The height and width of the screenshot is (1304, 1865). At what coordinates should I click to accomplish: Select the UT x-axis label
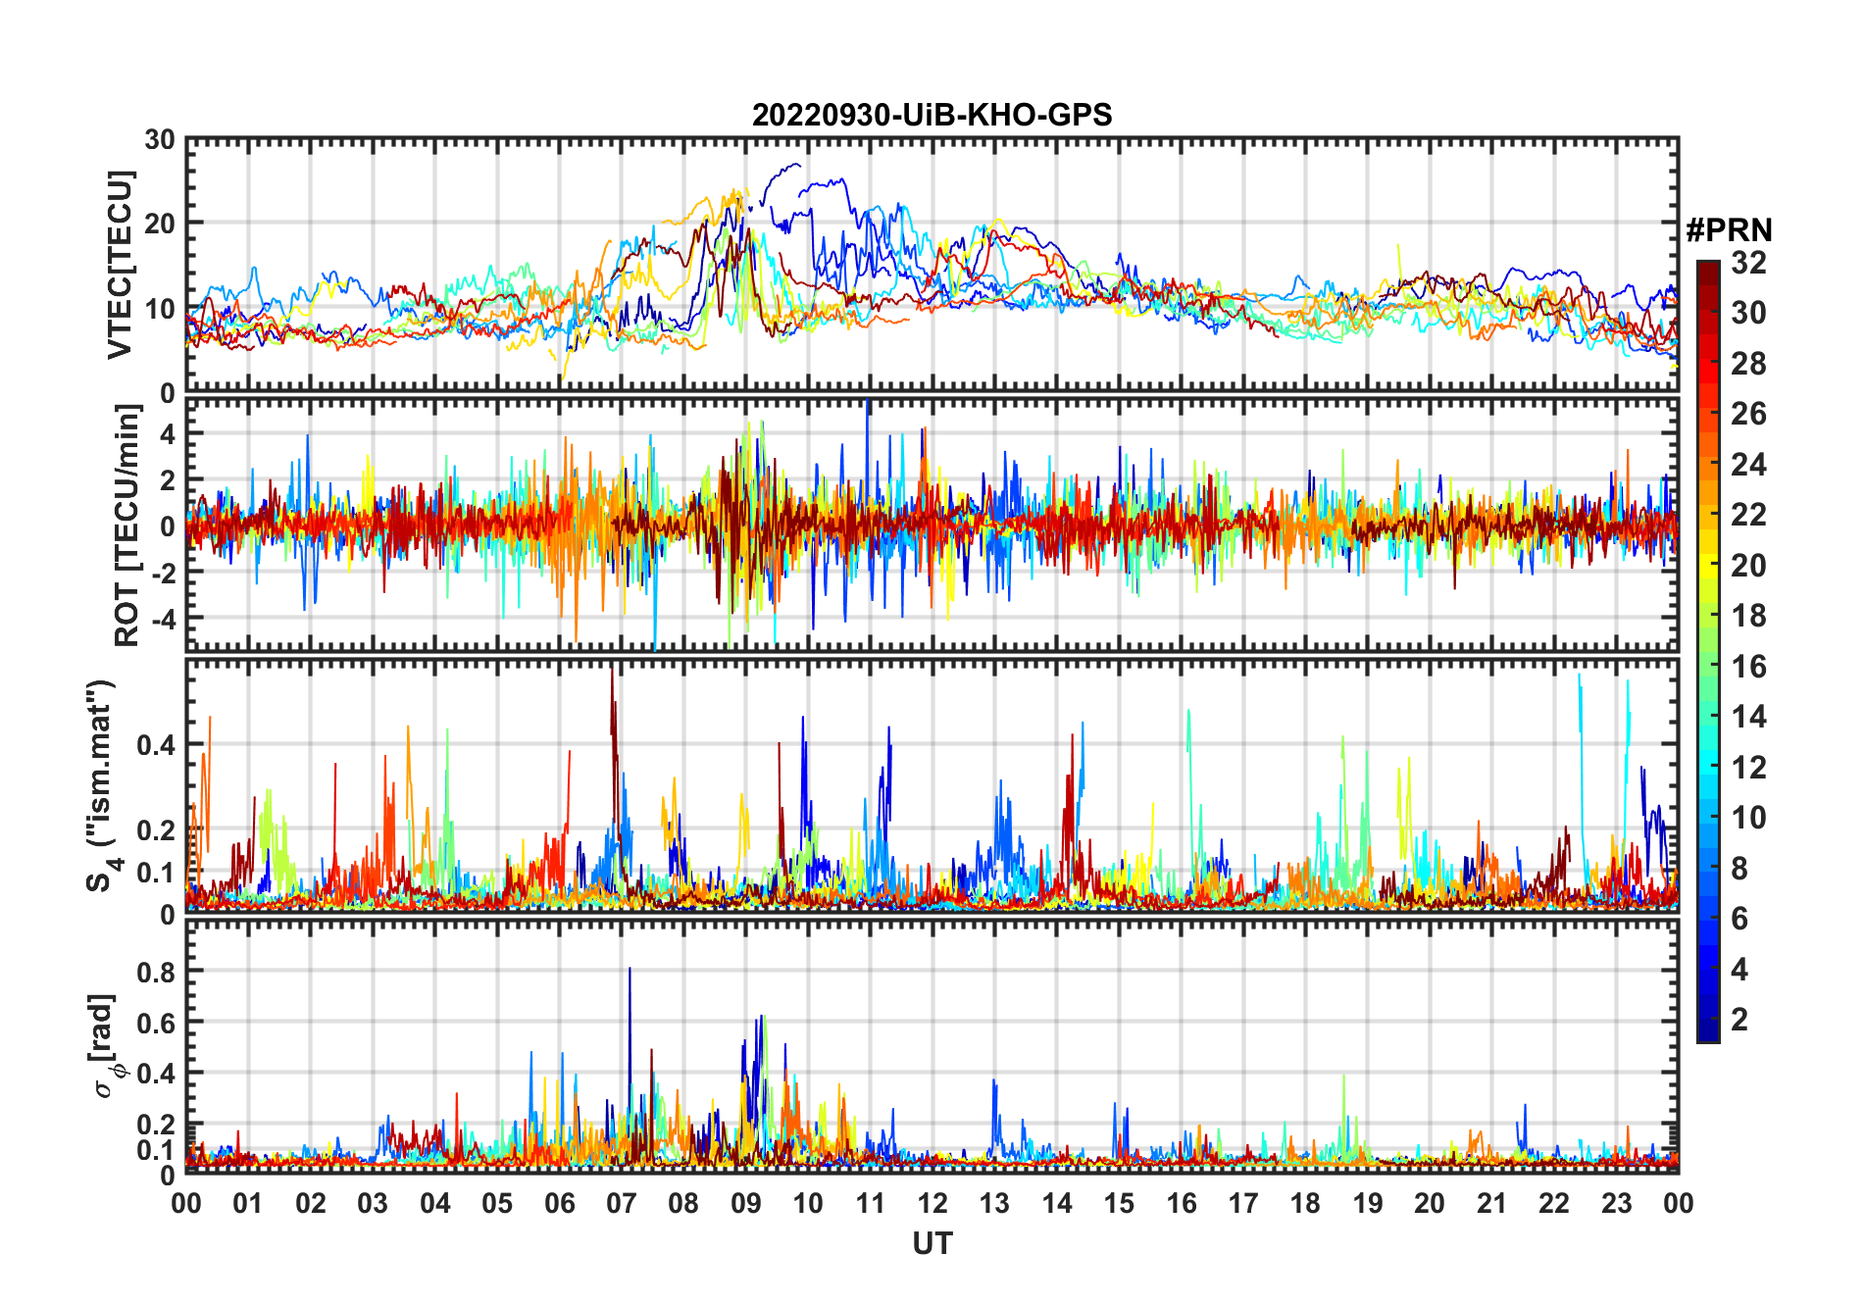coord(932,1243)
